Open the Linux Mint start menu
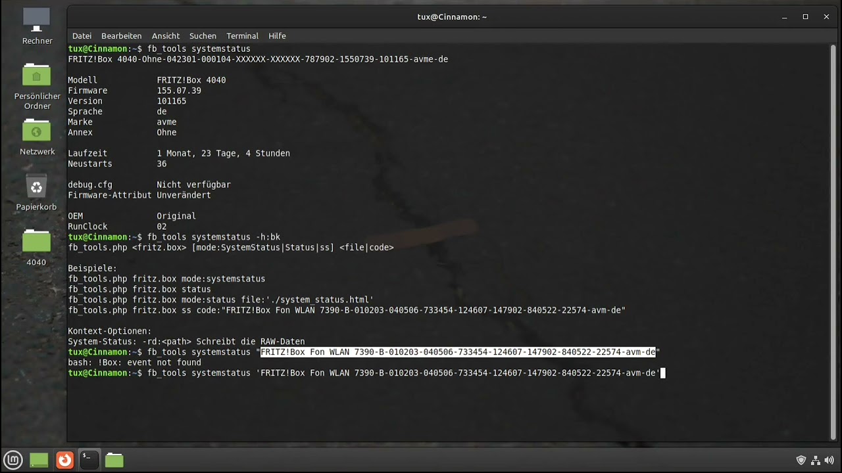Viewport: 842px width, 473px height. click(x=13, y=460)
